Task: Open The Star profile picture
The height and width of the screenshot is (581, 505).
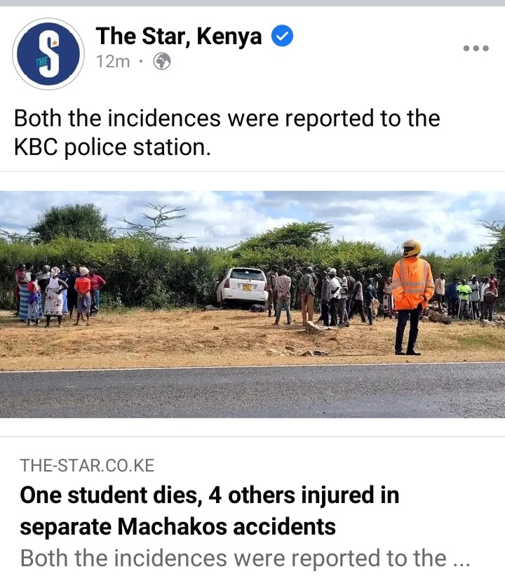Action: pyautogui.click(x=48, y=54)
